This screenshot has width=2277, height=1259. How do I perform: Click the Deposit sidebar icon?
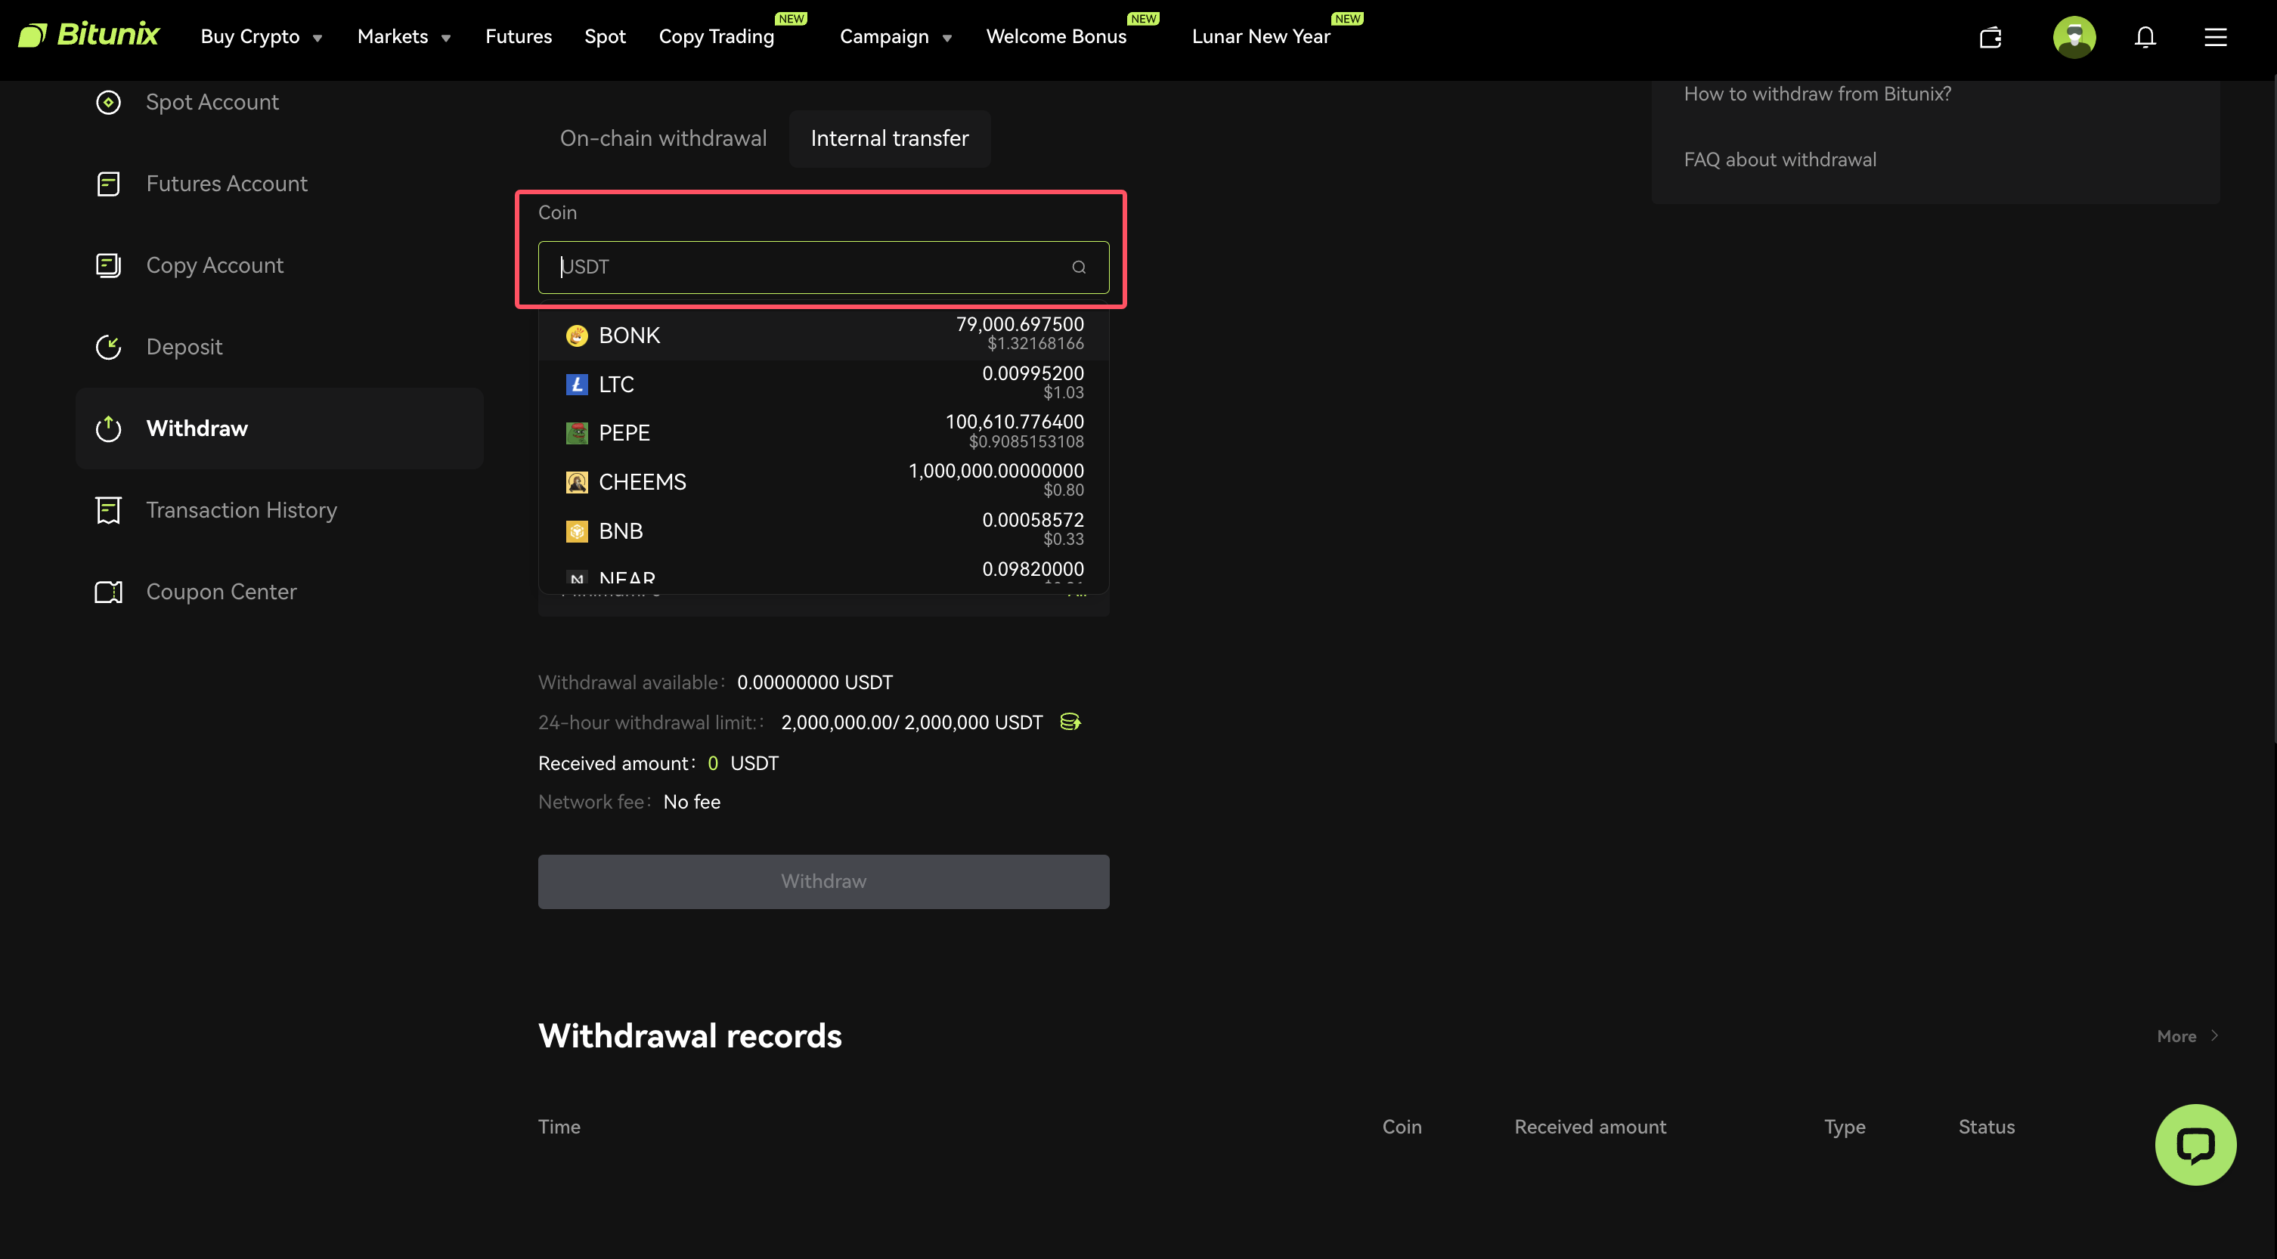click(x=108, y=347)
